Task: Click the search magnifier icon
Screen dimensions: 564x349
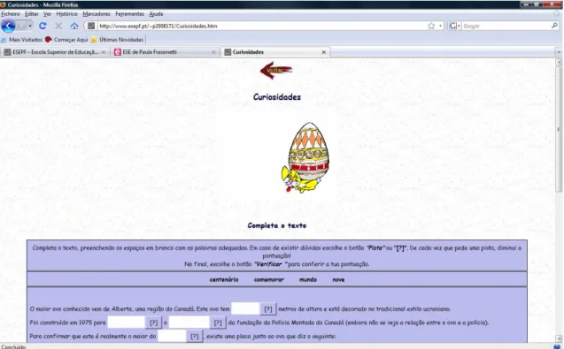Action: [x=554, y=26]
